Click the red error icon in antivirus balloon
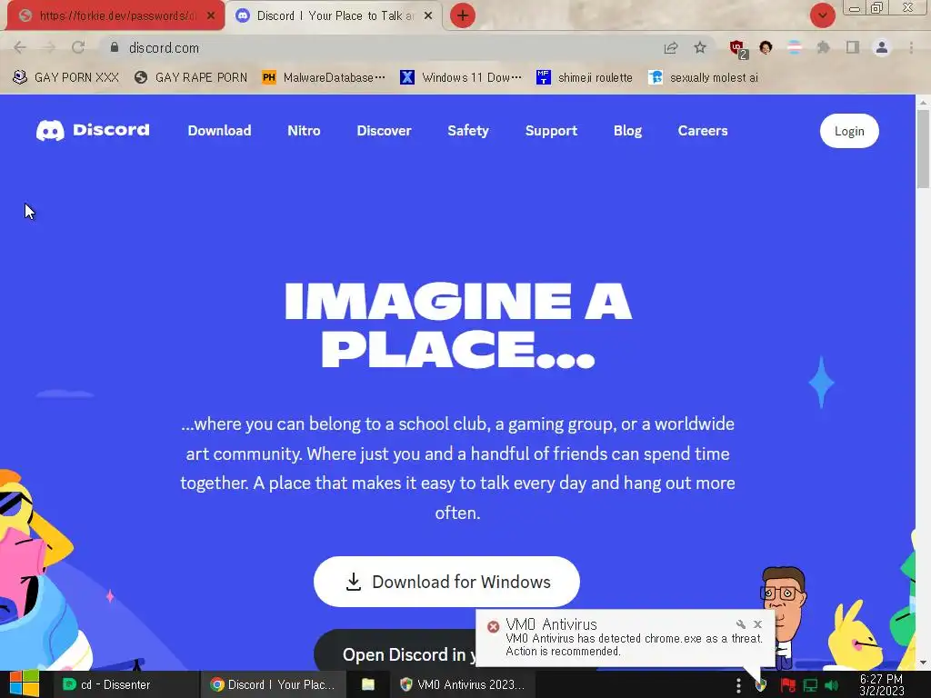Image resolution: width=931 pixels, height=698 pixels. (493, 626)
